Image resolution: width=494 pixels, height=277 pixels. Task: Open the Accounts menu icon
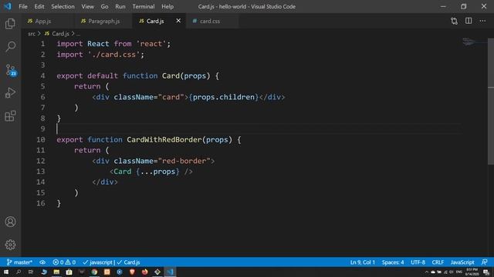click(x=10, y=222)
